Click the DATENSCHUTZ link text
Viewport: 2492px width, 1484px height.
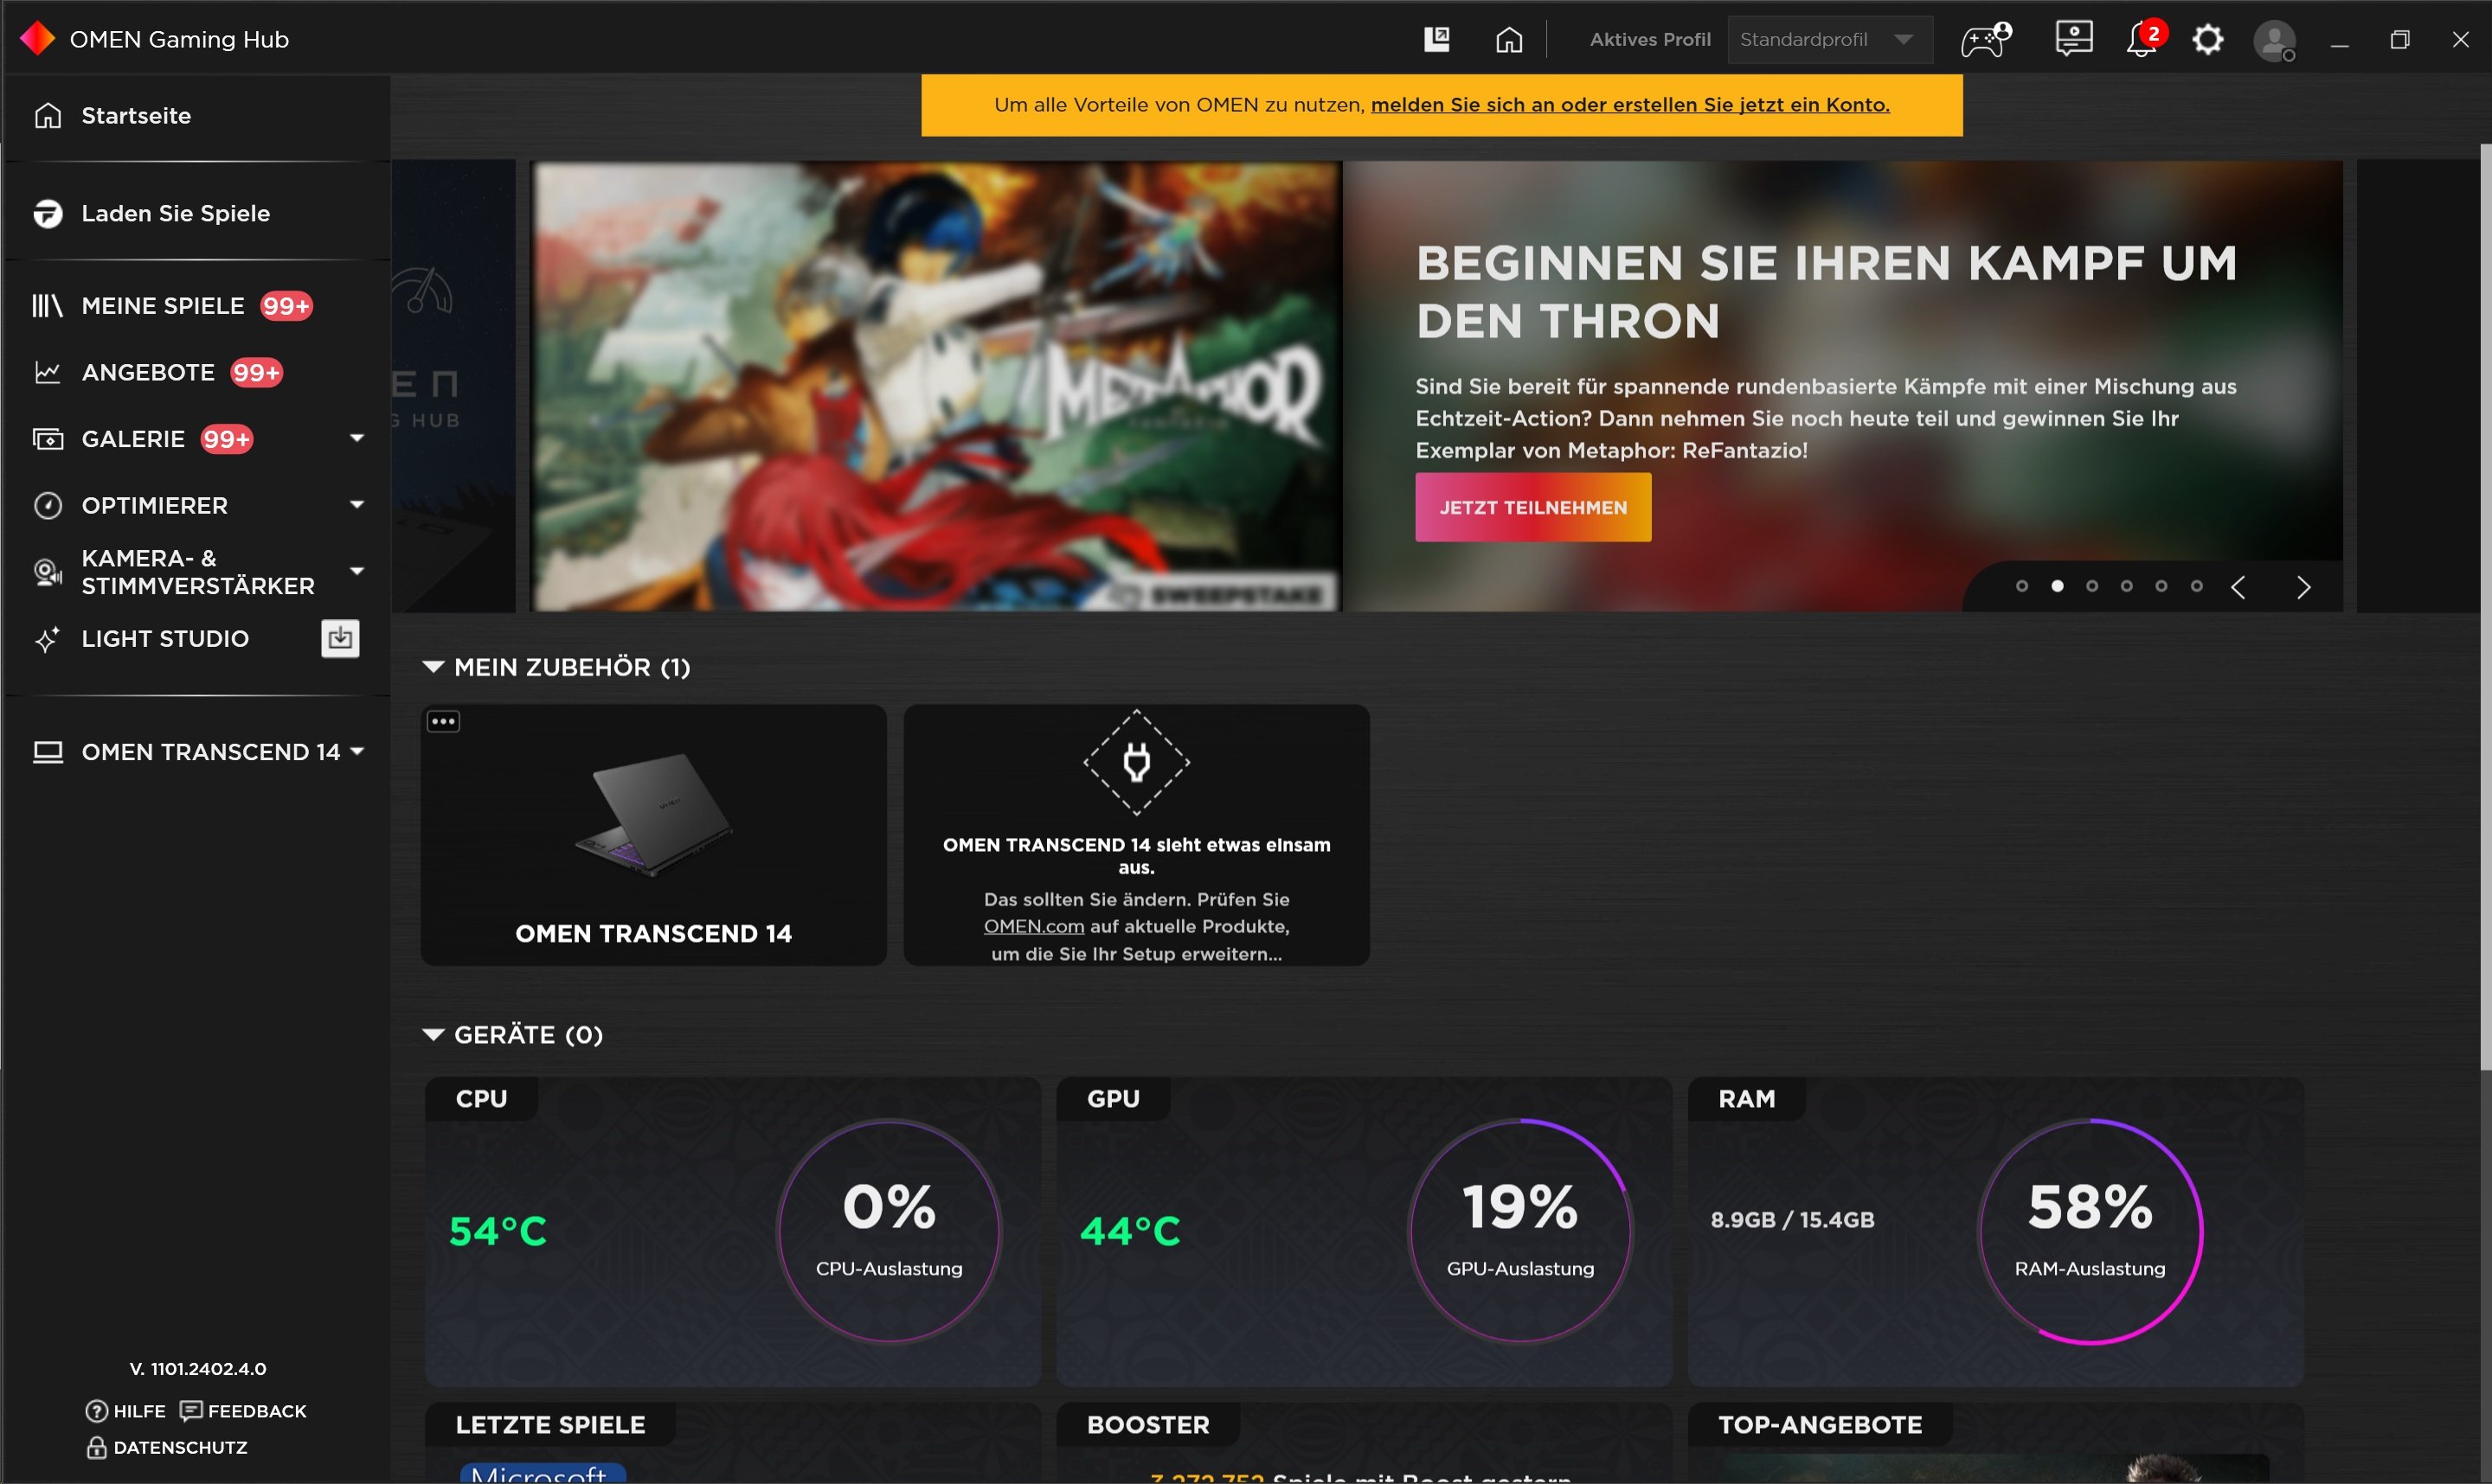(x=180, y=1447)
